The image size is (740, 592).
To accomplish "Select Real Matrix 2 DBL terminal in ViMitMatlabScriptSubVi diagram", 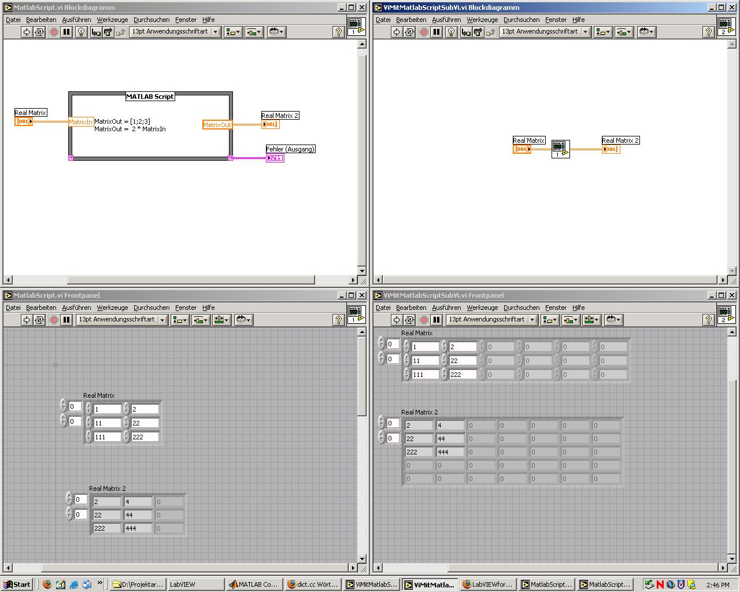I will (610, 149).
